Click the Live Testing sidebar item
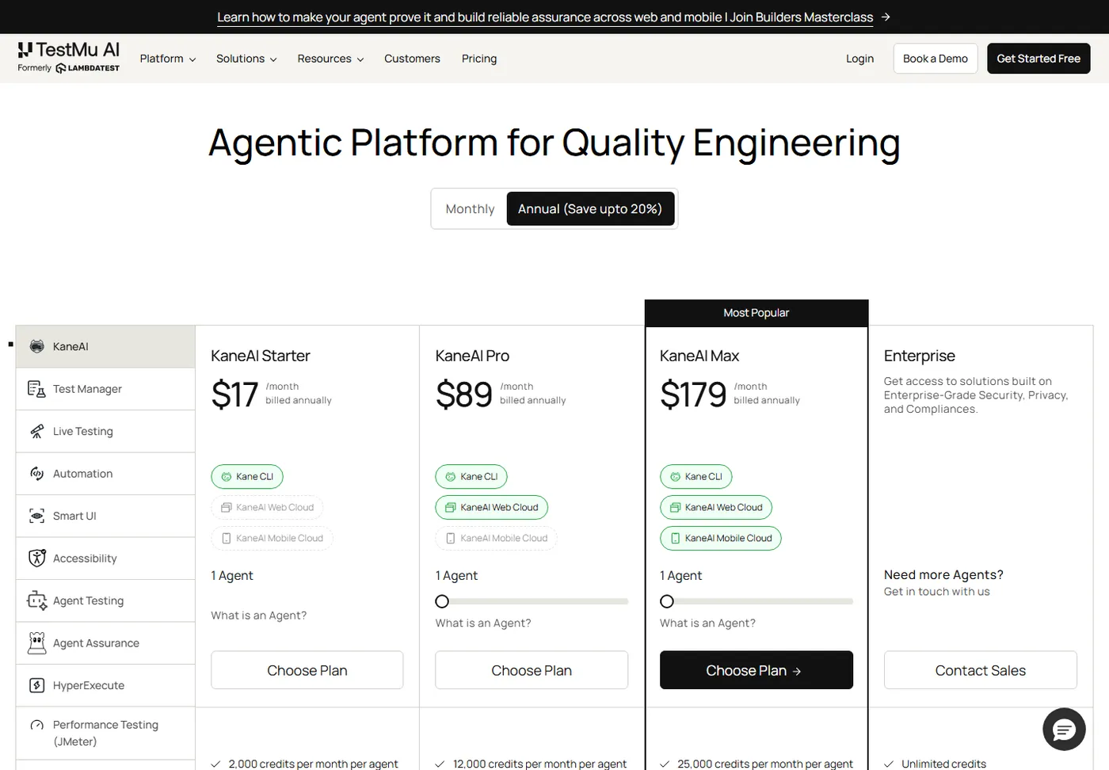The height and width of the screenshot is (770, 1109). coord(105,431)
